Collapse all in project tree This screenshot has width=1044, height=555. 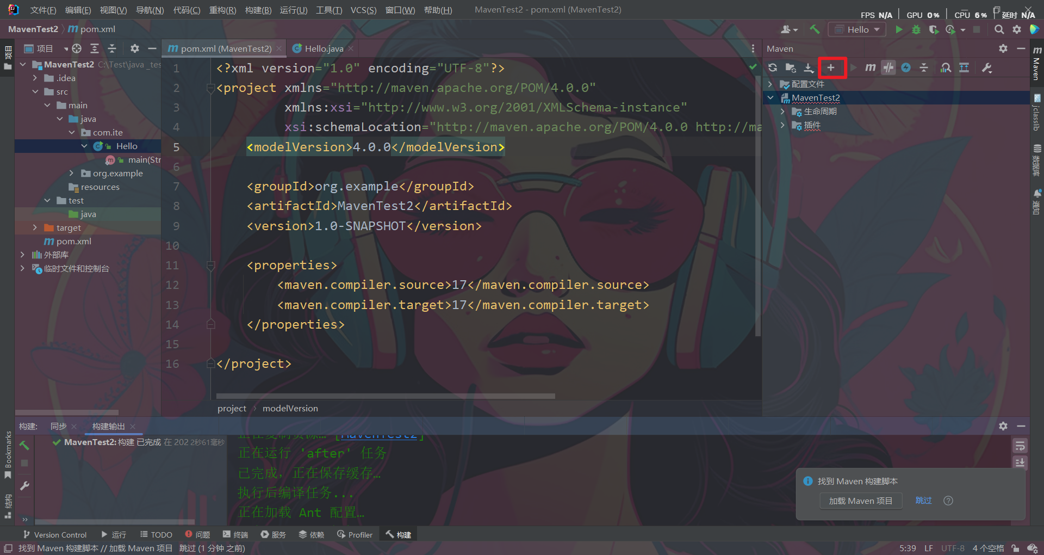[x=112, y=48]
